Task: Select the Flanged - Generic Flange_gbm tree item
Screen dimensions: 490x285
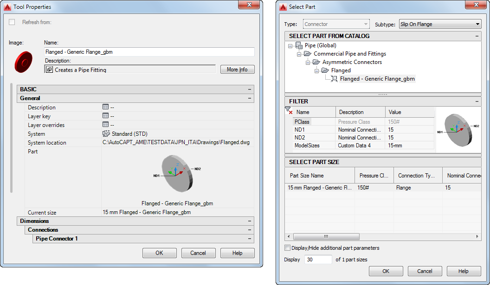Action: click(377, 79)
